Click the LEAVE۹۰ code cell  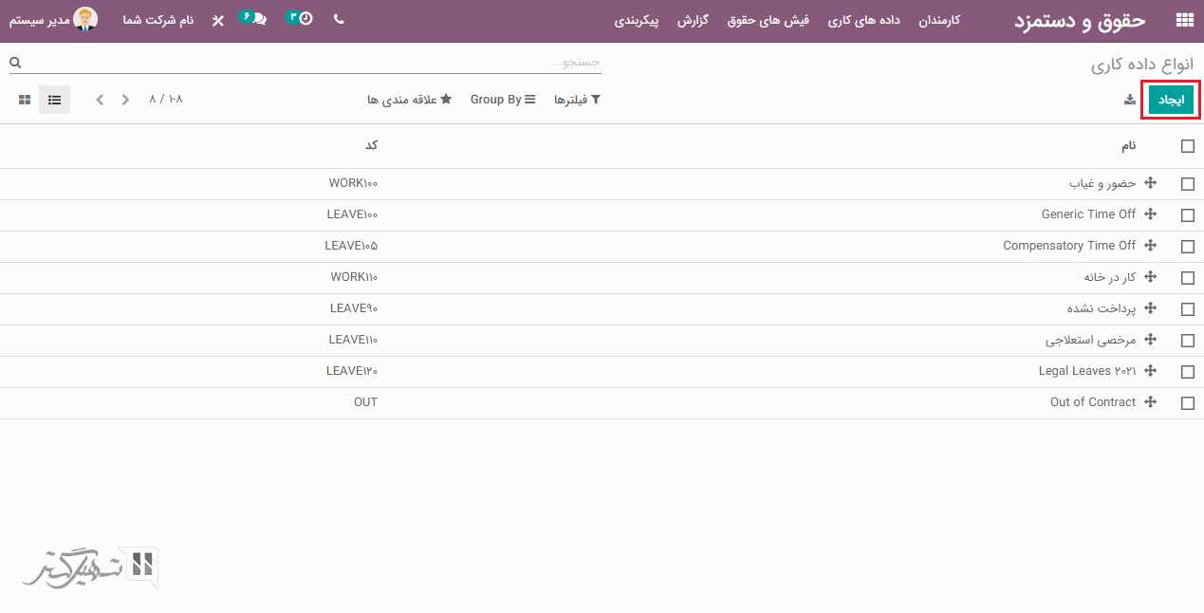(354, 308)
